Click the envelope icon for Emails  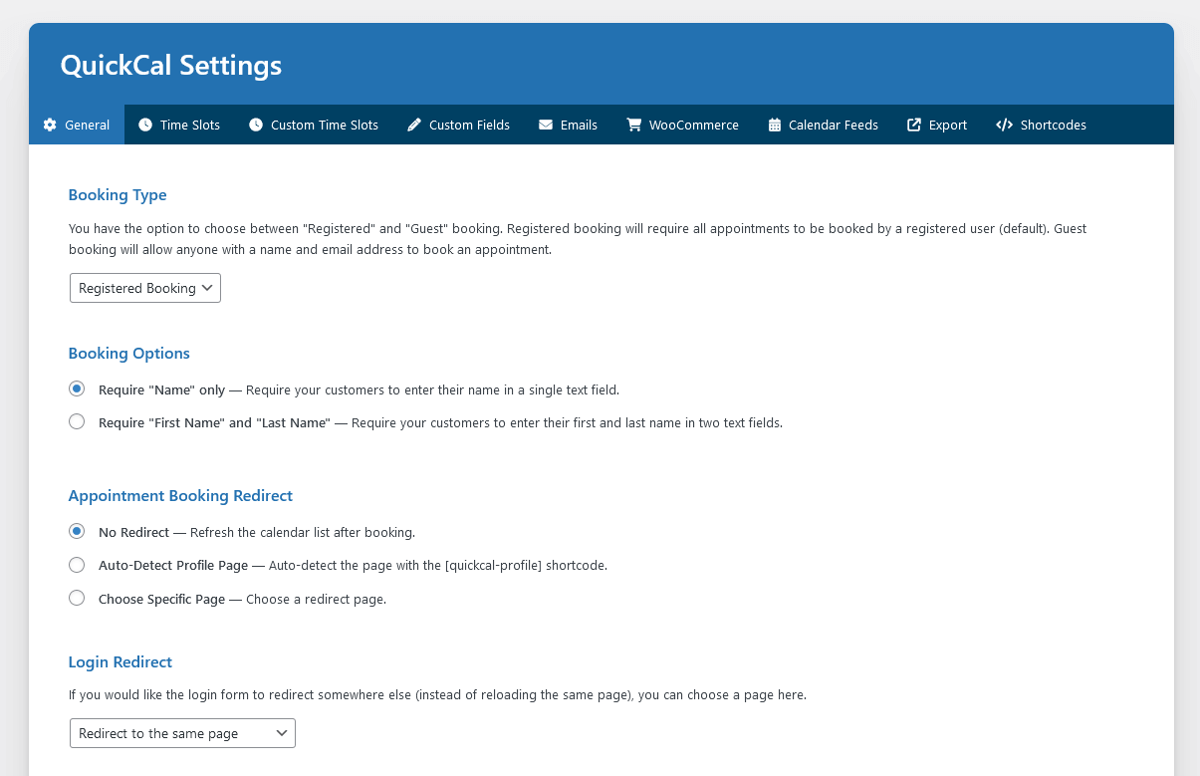click(x=546, y=125)
